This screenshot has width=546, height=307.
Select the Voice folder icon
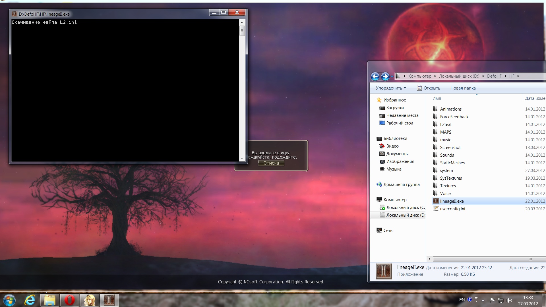(435, 193)
